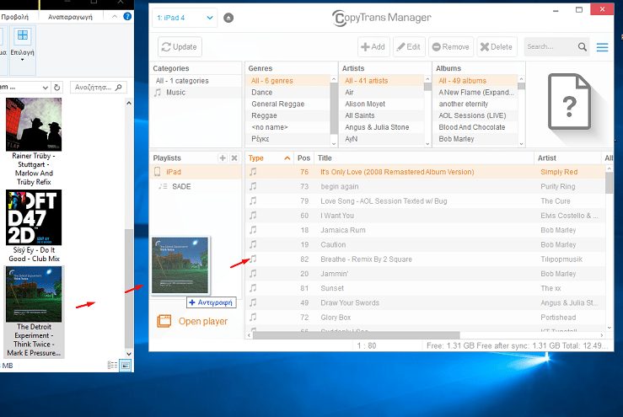Open the hamburger menu icon
The image size is (623, 417).
[x=602, y=47]
